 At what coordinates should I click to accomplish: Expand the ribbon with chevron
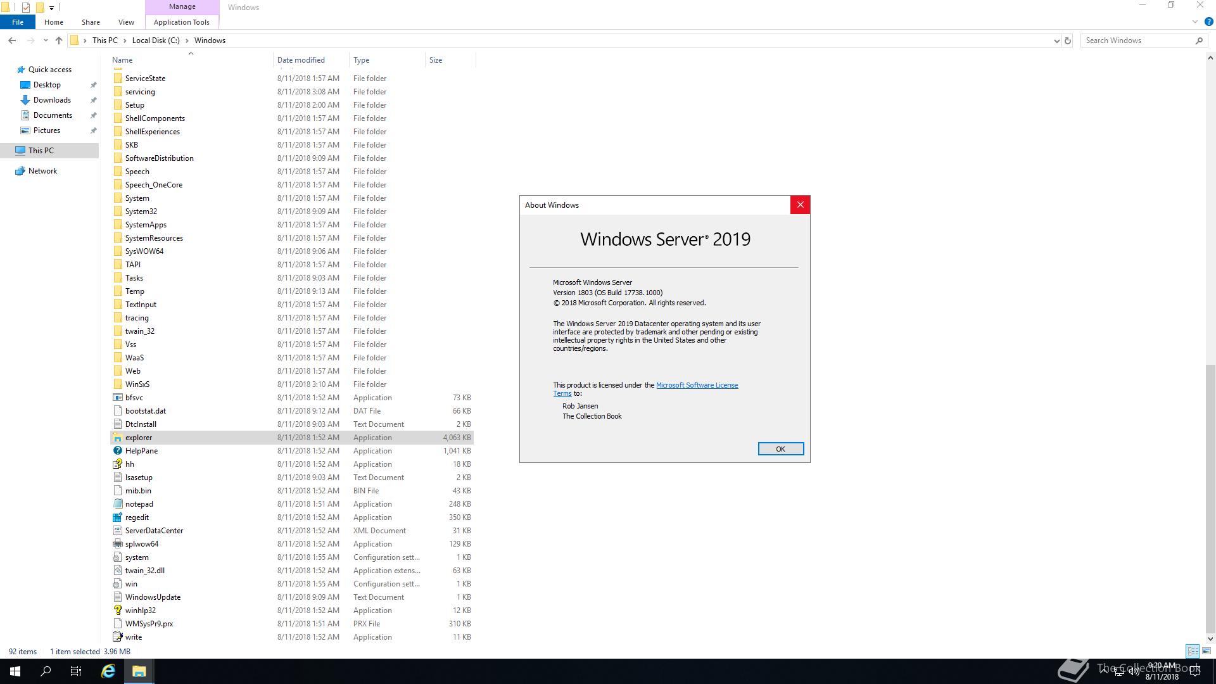click(1195, 22)
